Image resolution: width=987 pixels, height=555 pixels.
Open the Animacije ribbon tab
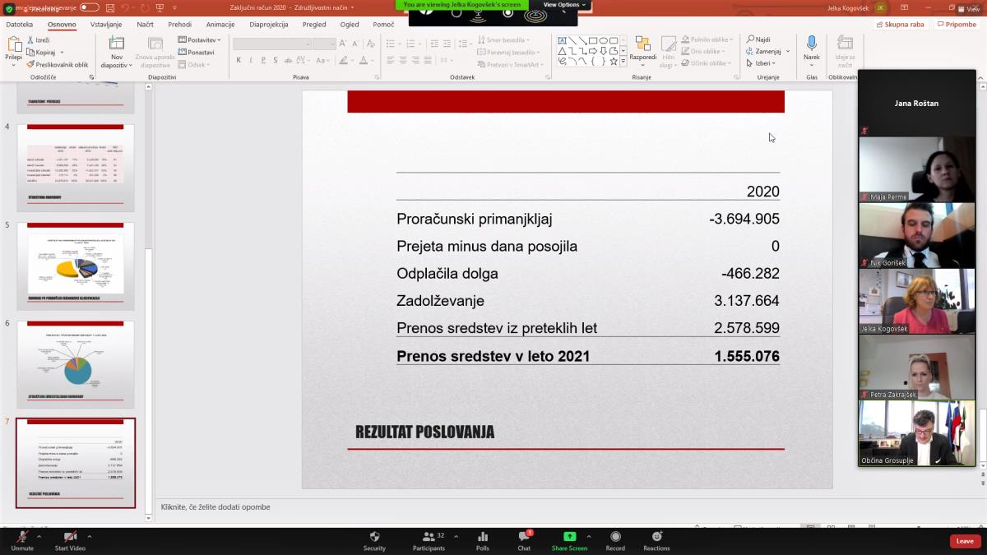[x=220, y=25]
